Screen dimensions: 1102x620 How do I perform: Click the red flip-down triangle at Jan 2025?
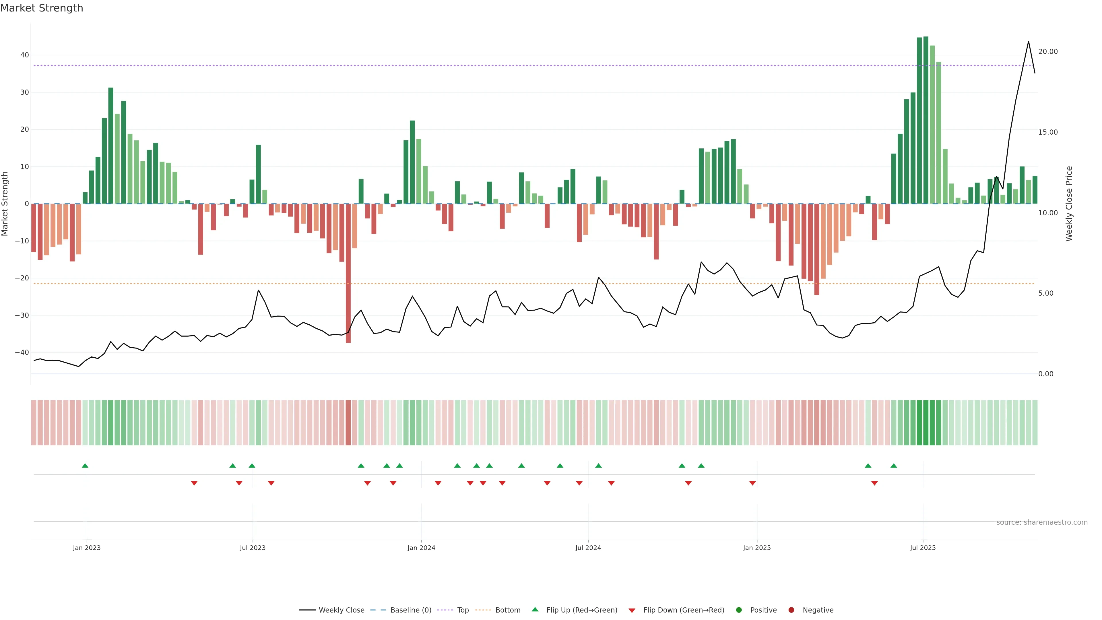pyautogui.click(x=752, y=483)
